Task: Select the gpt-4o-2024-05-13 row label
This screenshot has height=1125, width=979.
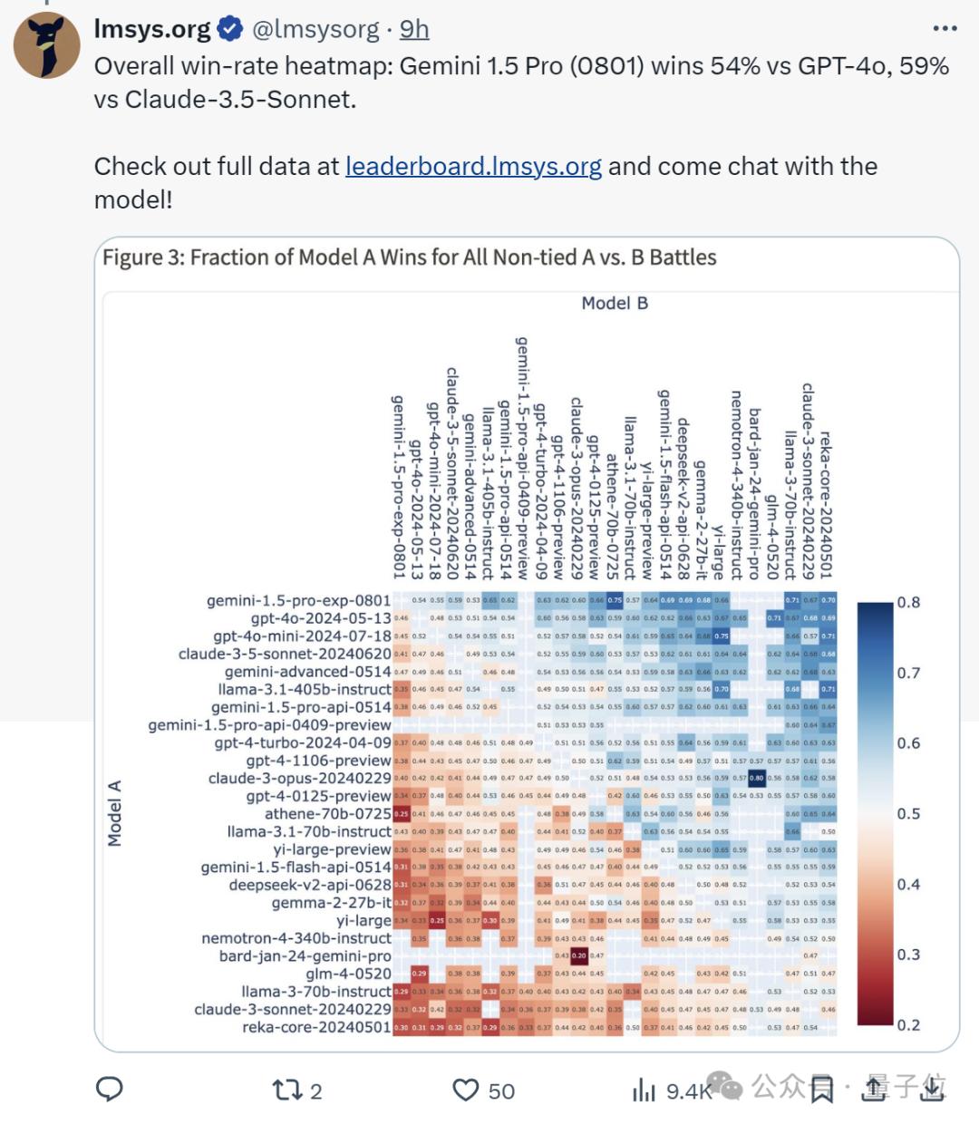Action: (x=321, y=618)
